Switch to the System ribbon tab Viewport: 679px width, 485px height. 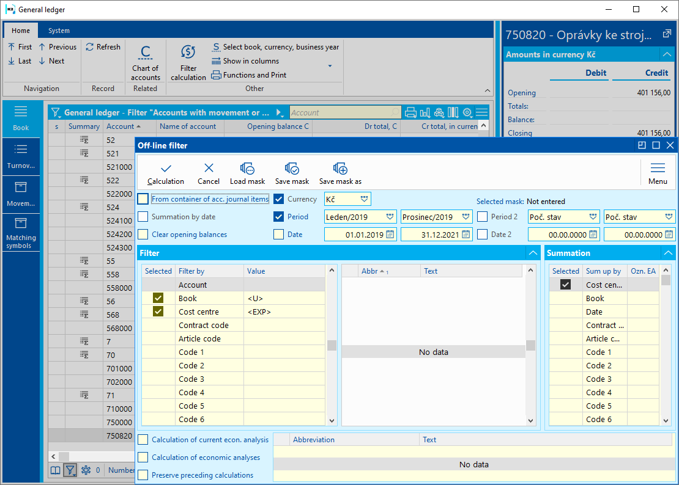tap(59, 31)
